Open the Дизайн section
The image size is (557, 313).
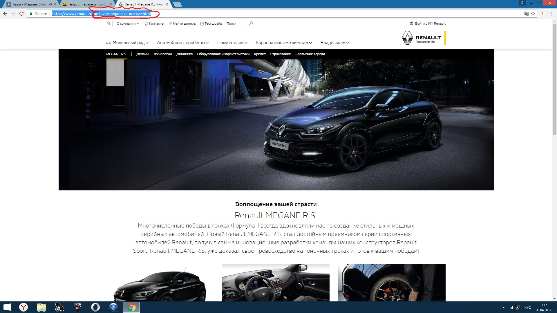[x=142, y=54]
